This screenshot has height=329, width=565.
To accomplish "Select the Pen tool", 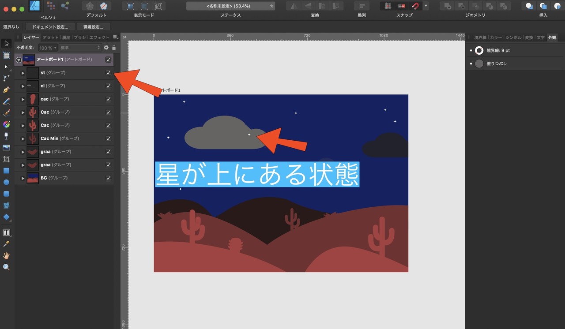I will 6,90.
